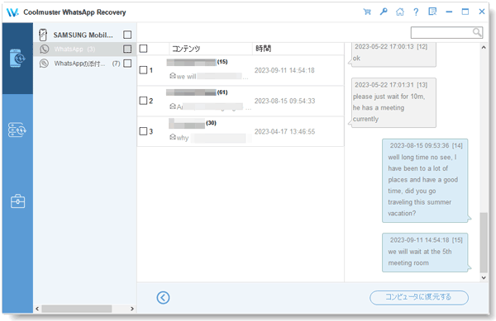Image resolution: width=496 pixels, height=321 pixels.
Task: Toggle the select-all checkbox in table header
Action: [x=143, y=49]
